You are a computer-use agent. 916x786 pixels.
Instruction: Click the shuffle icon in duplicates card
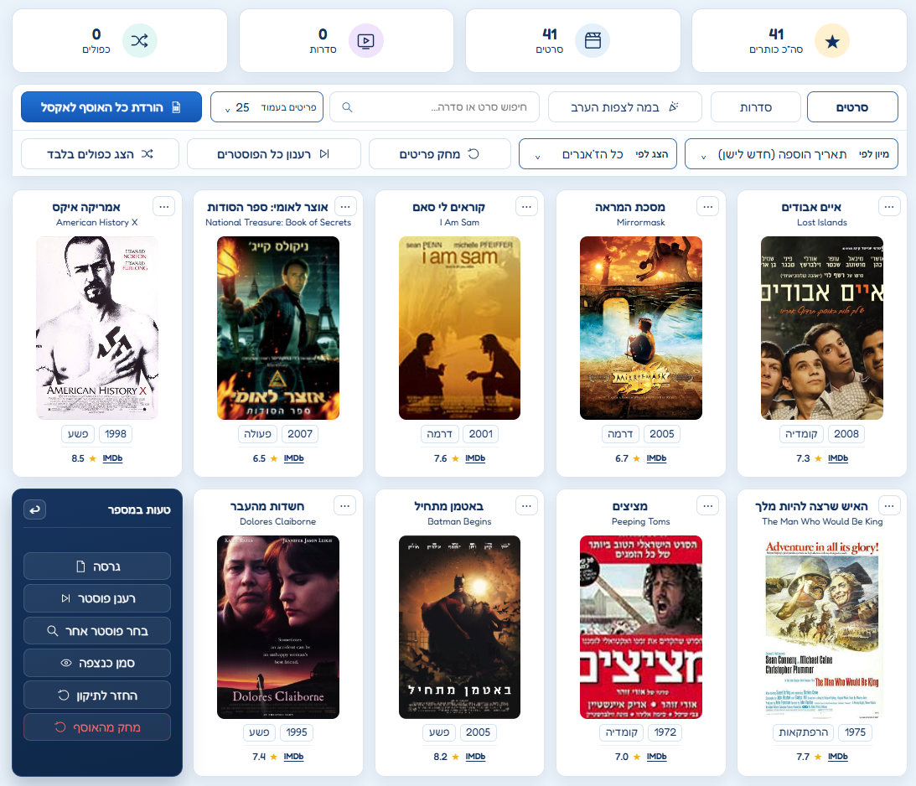[x=140, y=41]
